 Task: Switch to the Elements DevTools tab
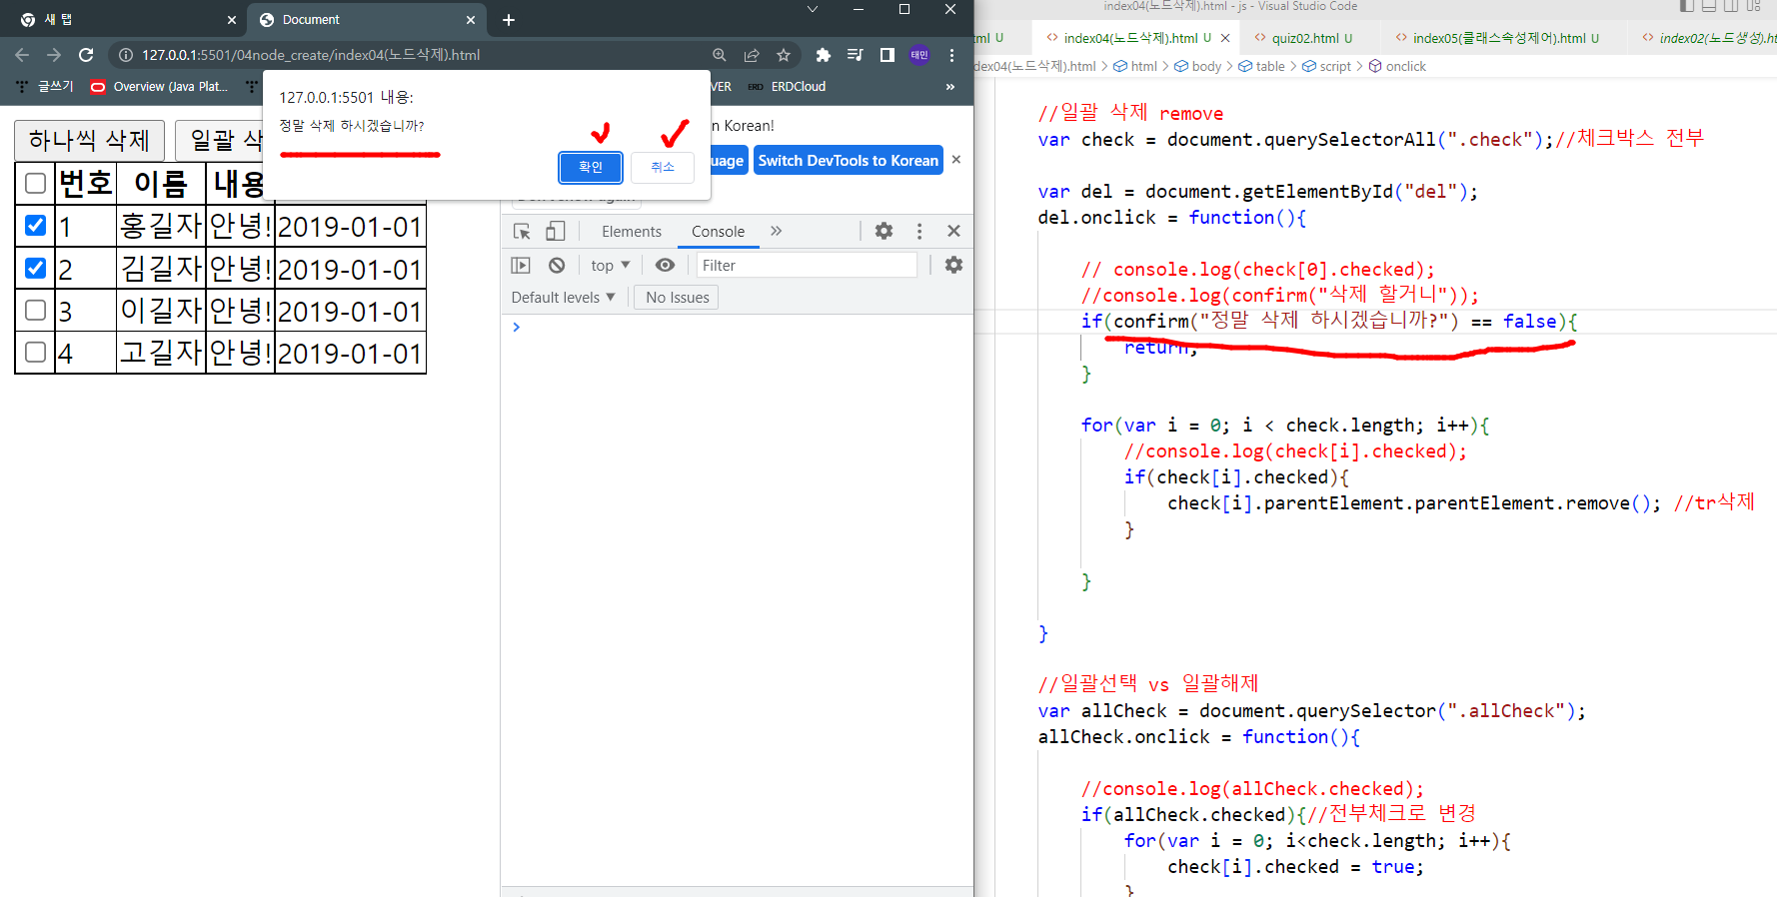coord(632,232)
